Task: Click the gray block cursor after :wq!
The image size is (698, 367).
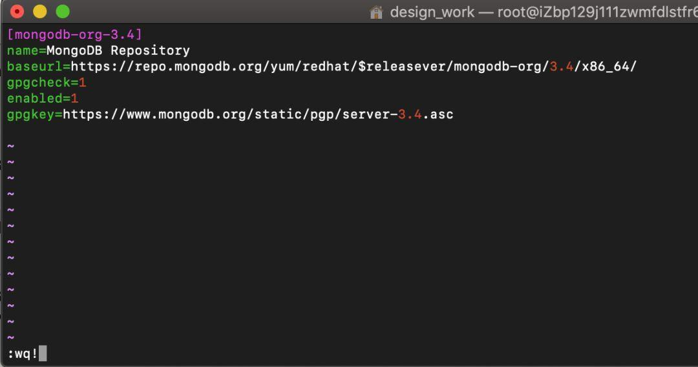Action: 43,354
